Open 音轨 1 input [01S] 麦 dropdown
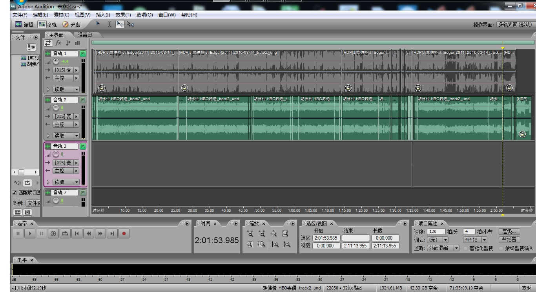The image size is (536, 293). click(66, 70)
